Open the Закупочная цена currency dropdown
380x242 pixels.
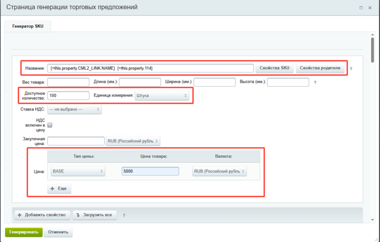click(x=133, y=141)
